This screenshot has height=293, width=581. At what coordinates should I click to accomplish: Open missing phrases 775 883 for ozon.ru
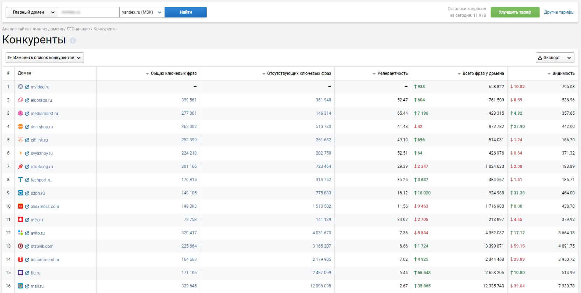(323, 193)
